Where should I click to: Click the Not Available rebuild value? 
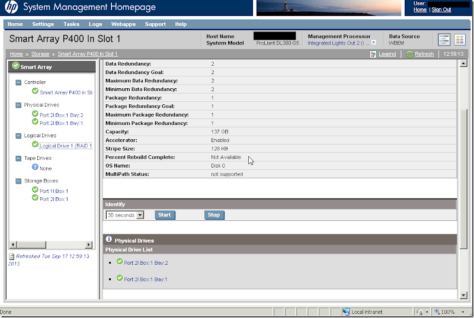[226, 158]
